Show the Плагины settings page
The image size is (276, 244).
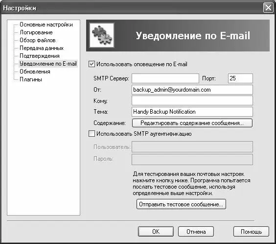[x=31, y=79]
